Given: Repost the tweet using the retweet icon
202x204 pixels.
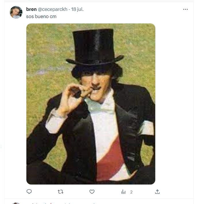Looking at the screenshot, I should click(x=60, y=192).
